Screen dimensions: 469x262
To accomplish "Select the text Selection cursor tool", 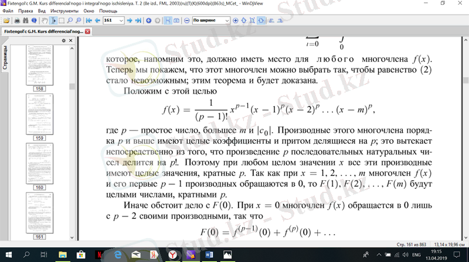I will pyautogui.click(x=53, y=20).
